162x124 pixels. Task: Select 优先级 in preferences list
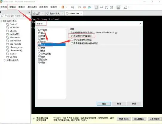pos(44,60)
